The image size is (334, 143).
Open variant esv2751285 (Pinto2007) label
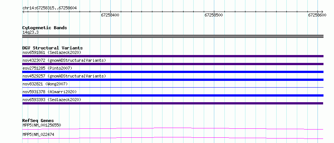tap(47, 68)
